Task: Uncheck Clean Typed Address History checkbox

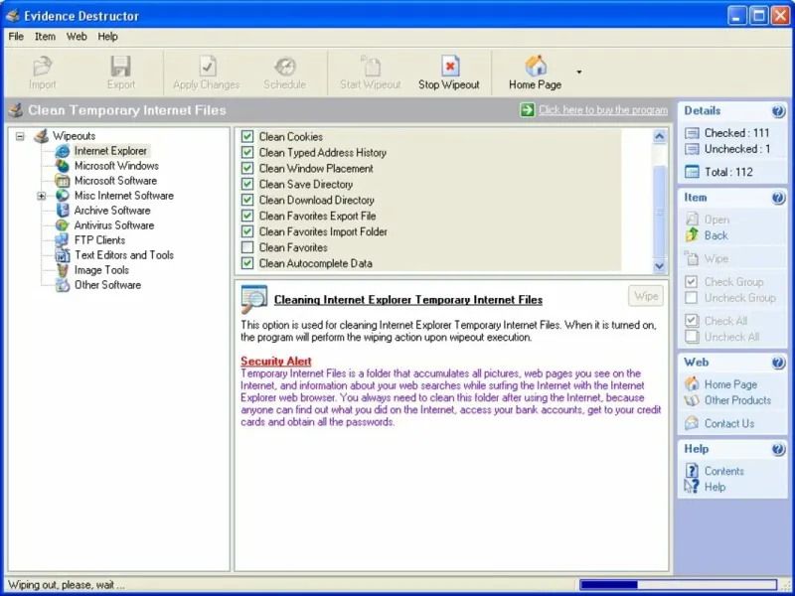Action: click(x=247, y=153)
